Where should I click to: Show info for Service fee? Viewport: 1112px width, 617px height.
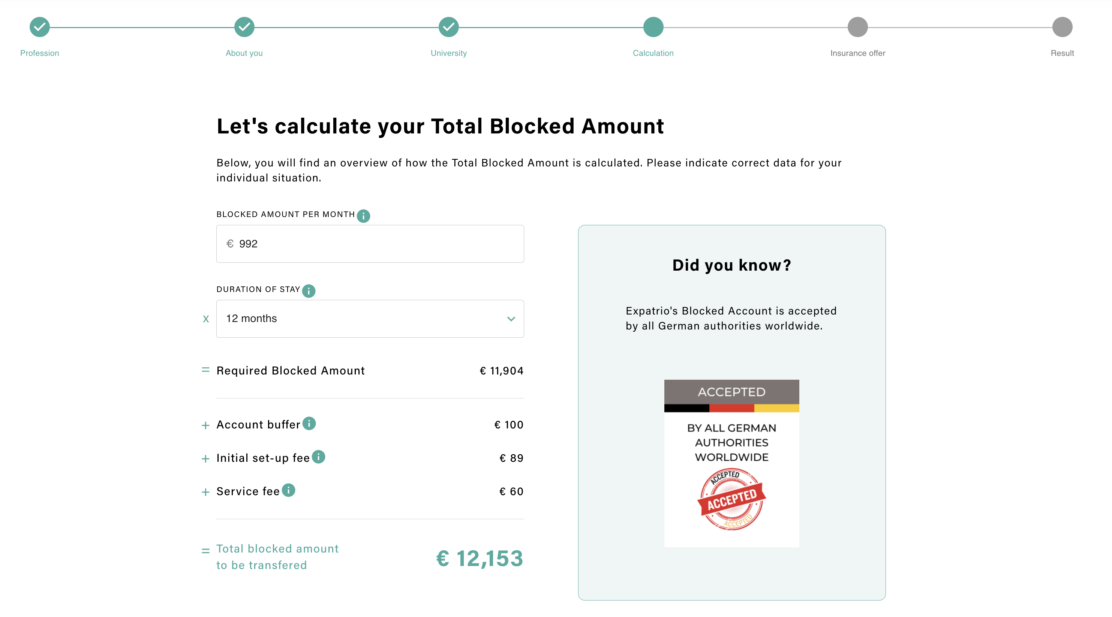pos(288,490)
